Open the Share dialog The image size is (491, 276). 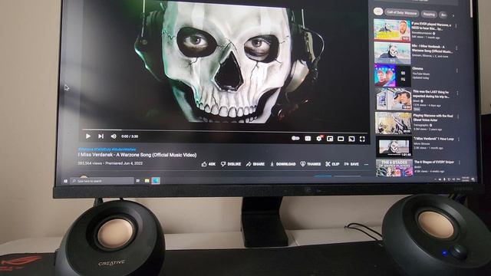(x=255, y=164)
